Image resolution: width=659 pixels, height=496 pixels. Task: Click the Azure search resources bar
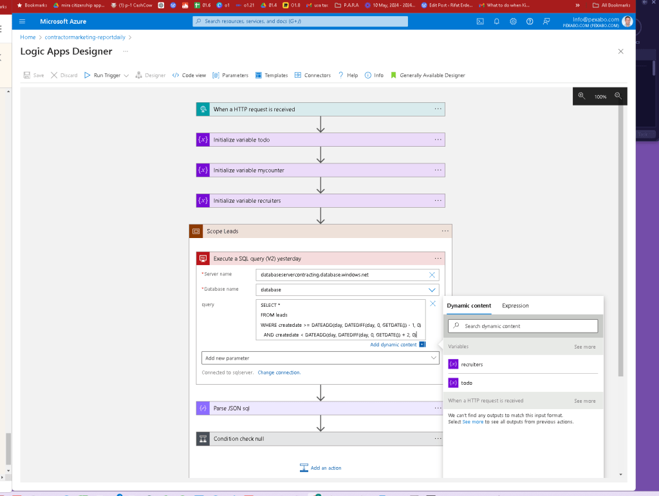(x=300, y=21)
